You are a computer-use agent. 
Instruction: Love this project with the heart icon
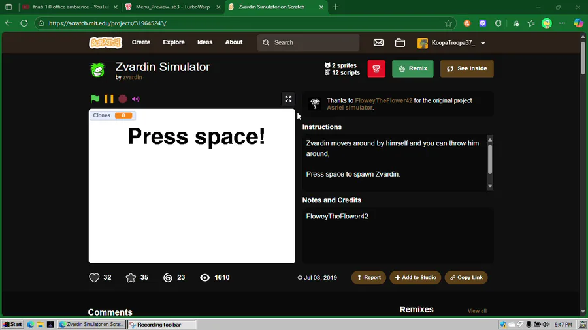pyautogui.click(x=94, y=277)
